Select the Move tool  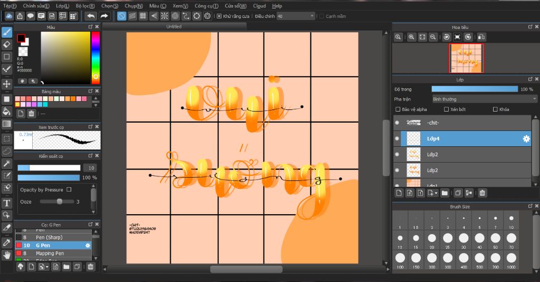(x=6, y=84)
